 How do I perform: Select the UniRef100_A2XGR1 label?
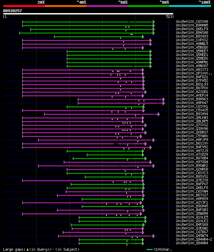coord(192,92)
